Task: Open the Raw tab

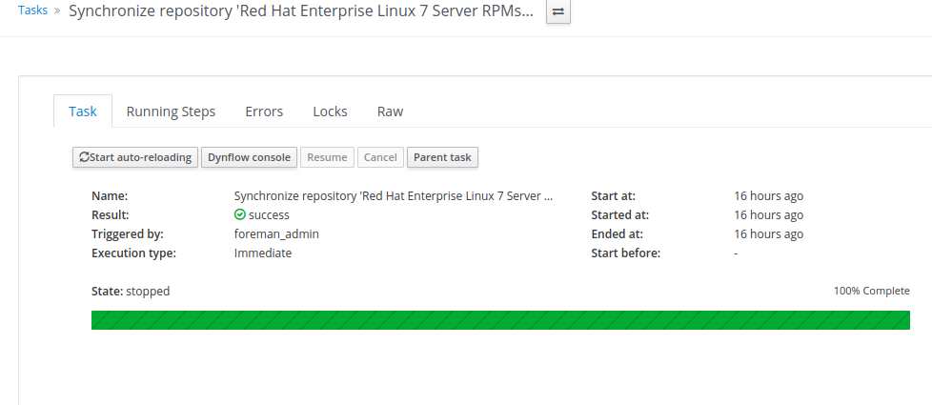Action: 390,111
